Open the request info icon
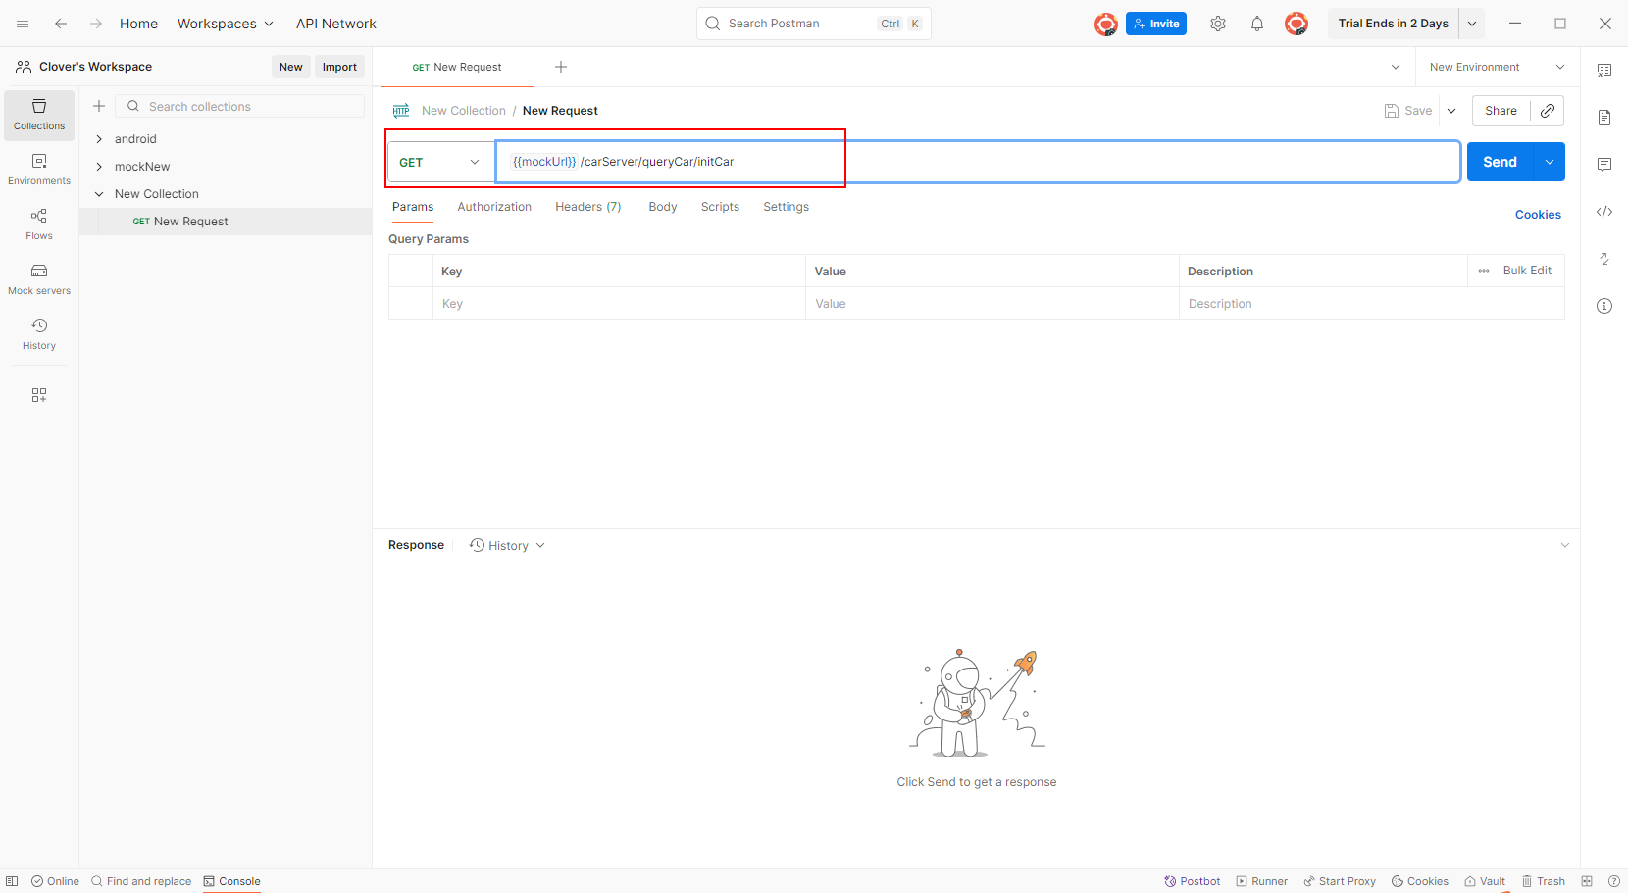The width and height of the screenshot is (1628, 893). [x=1604, y=306]
